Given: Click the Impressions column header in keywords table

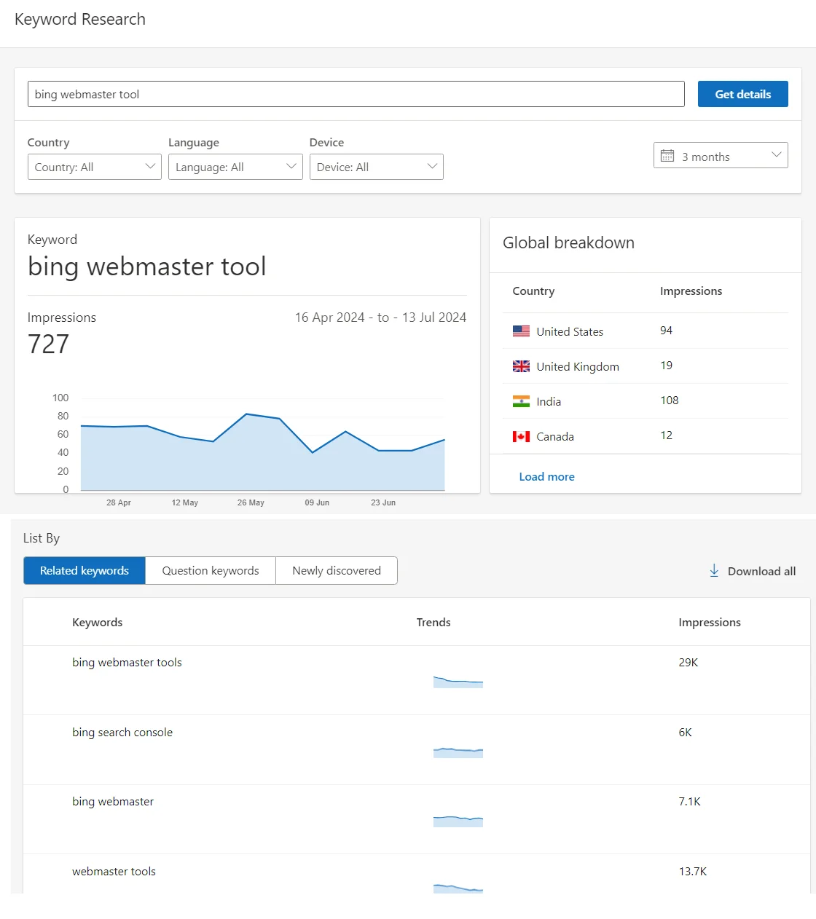Looking at the screenshot, I should [710, 623].
